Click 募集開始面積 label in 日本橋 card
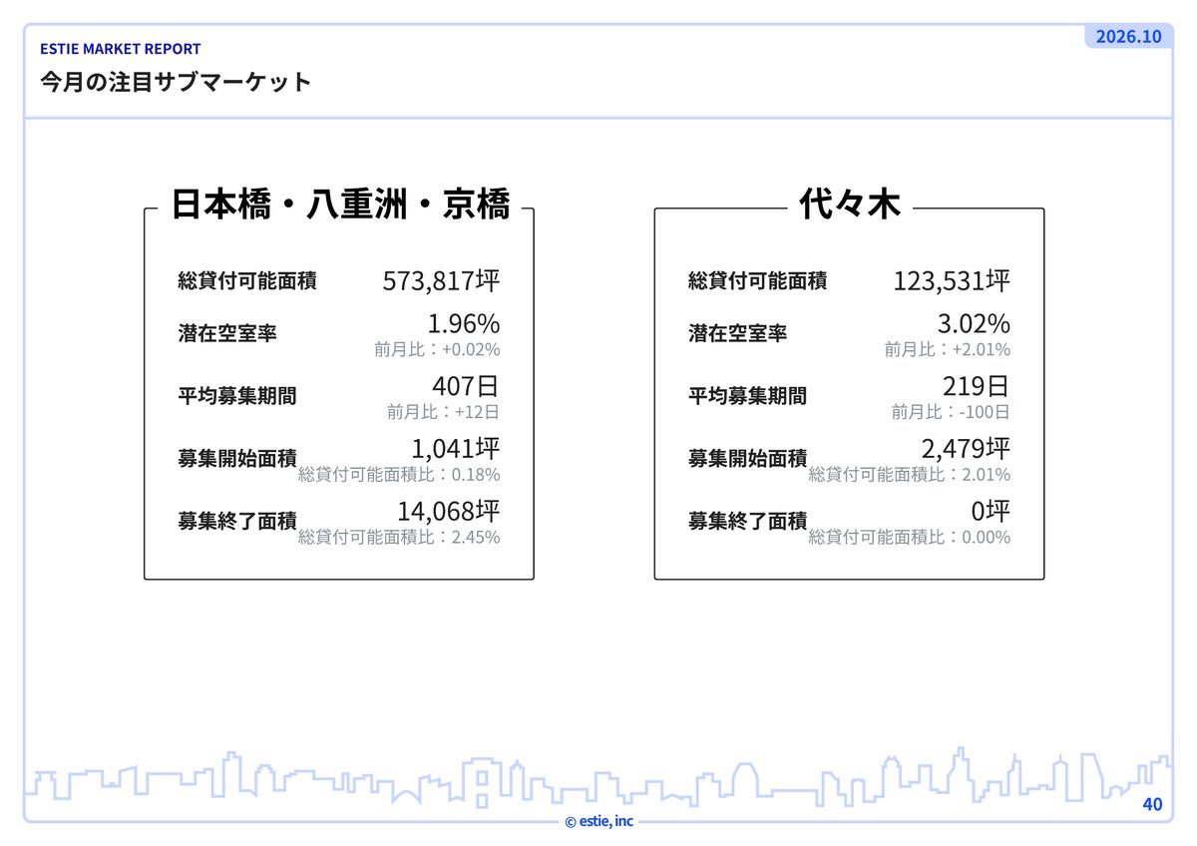Viewport: 1197px width, 846px height. 237,459
